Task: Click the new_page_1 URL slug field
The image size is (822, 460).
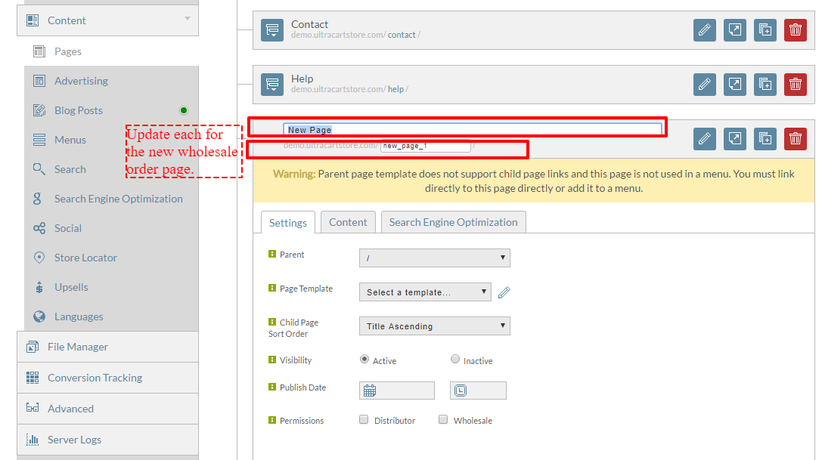Action: 425,146
